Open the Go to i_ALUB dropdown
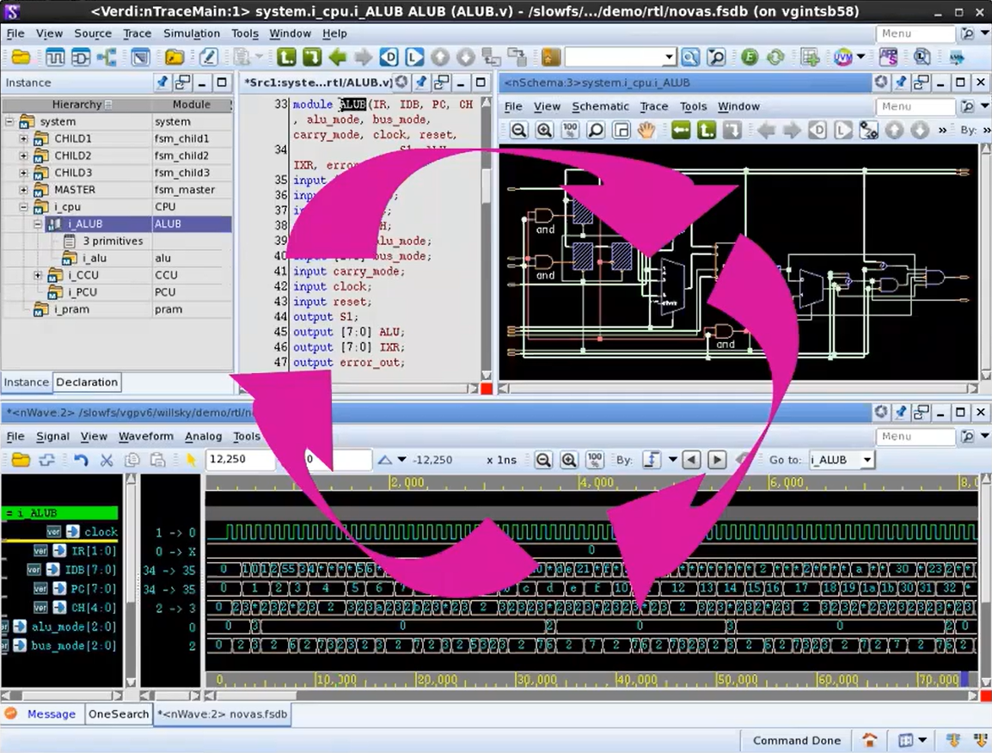992x753 pixels. [867, 460]
